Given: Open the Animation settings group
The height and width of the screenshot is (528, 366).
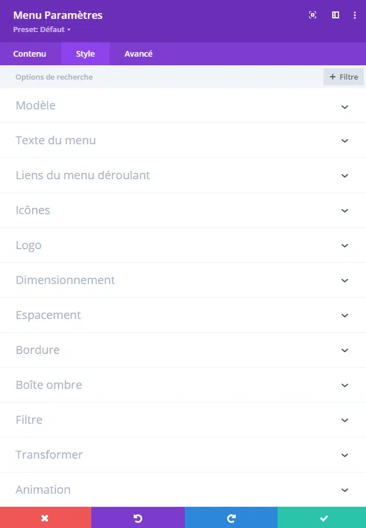Looking at the screenshot, I should 183,490.
